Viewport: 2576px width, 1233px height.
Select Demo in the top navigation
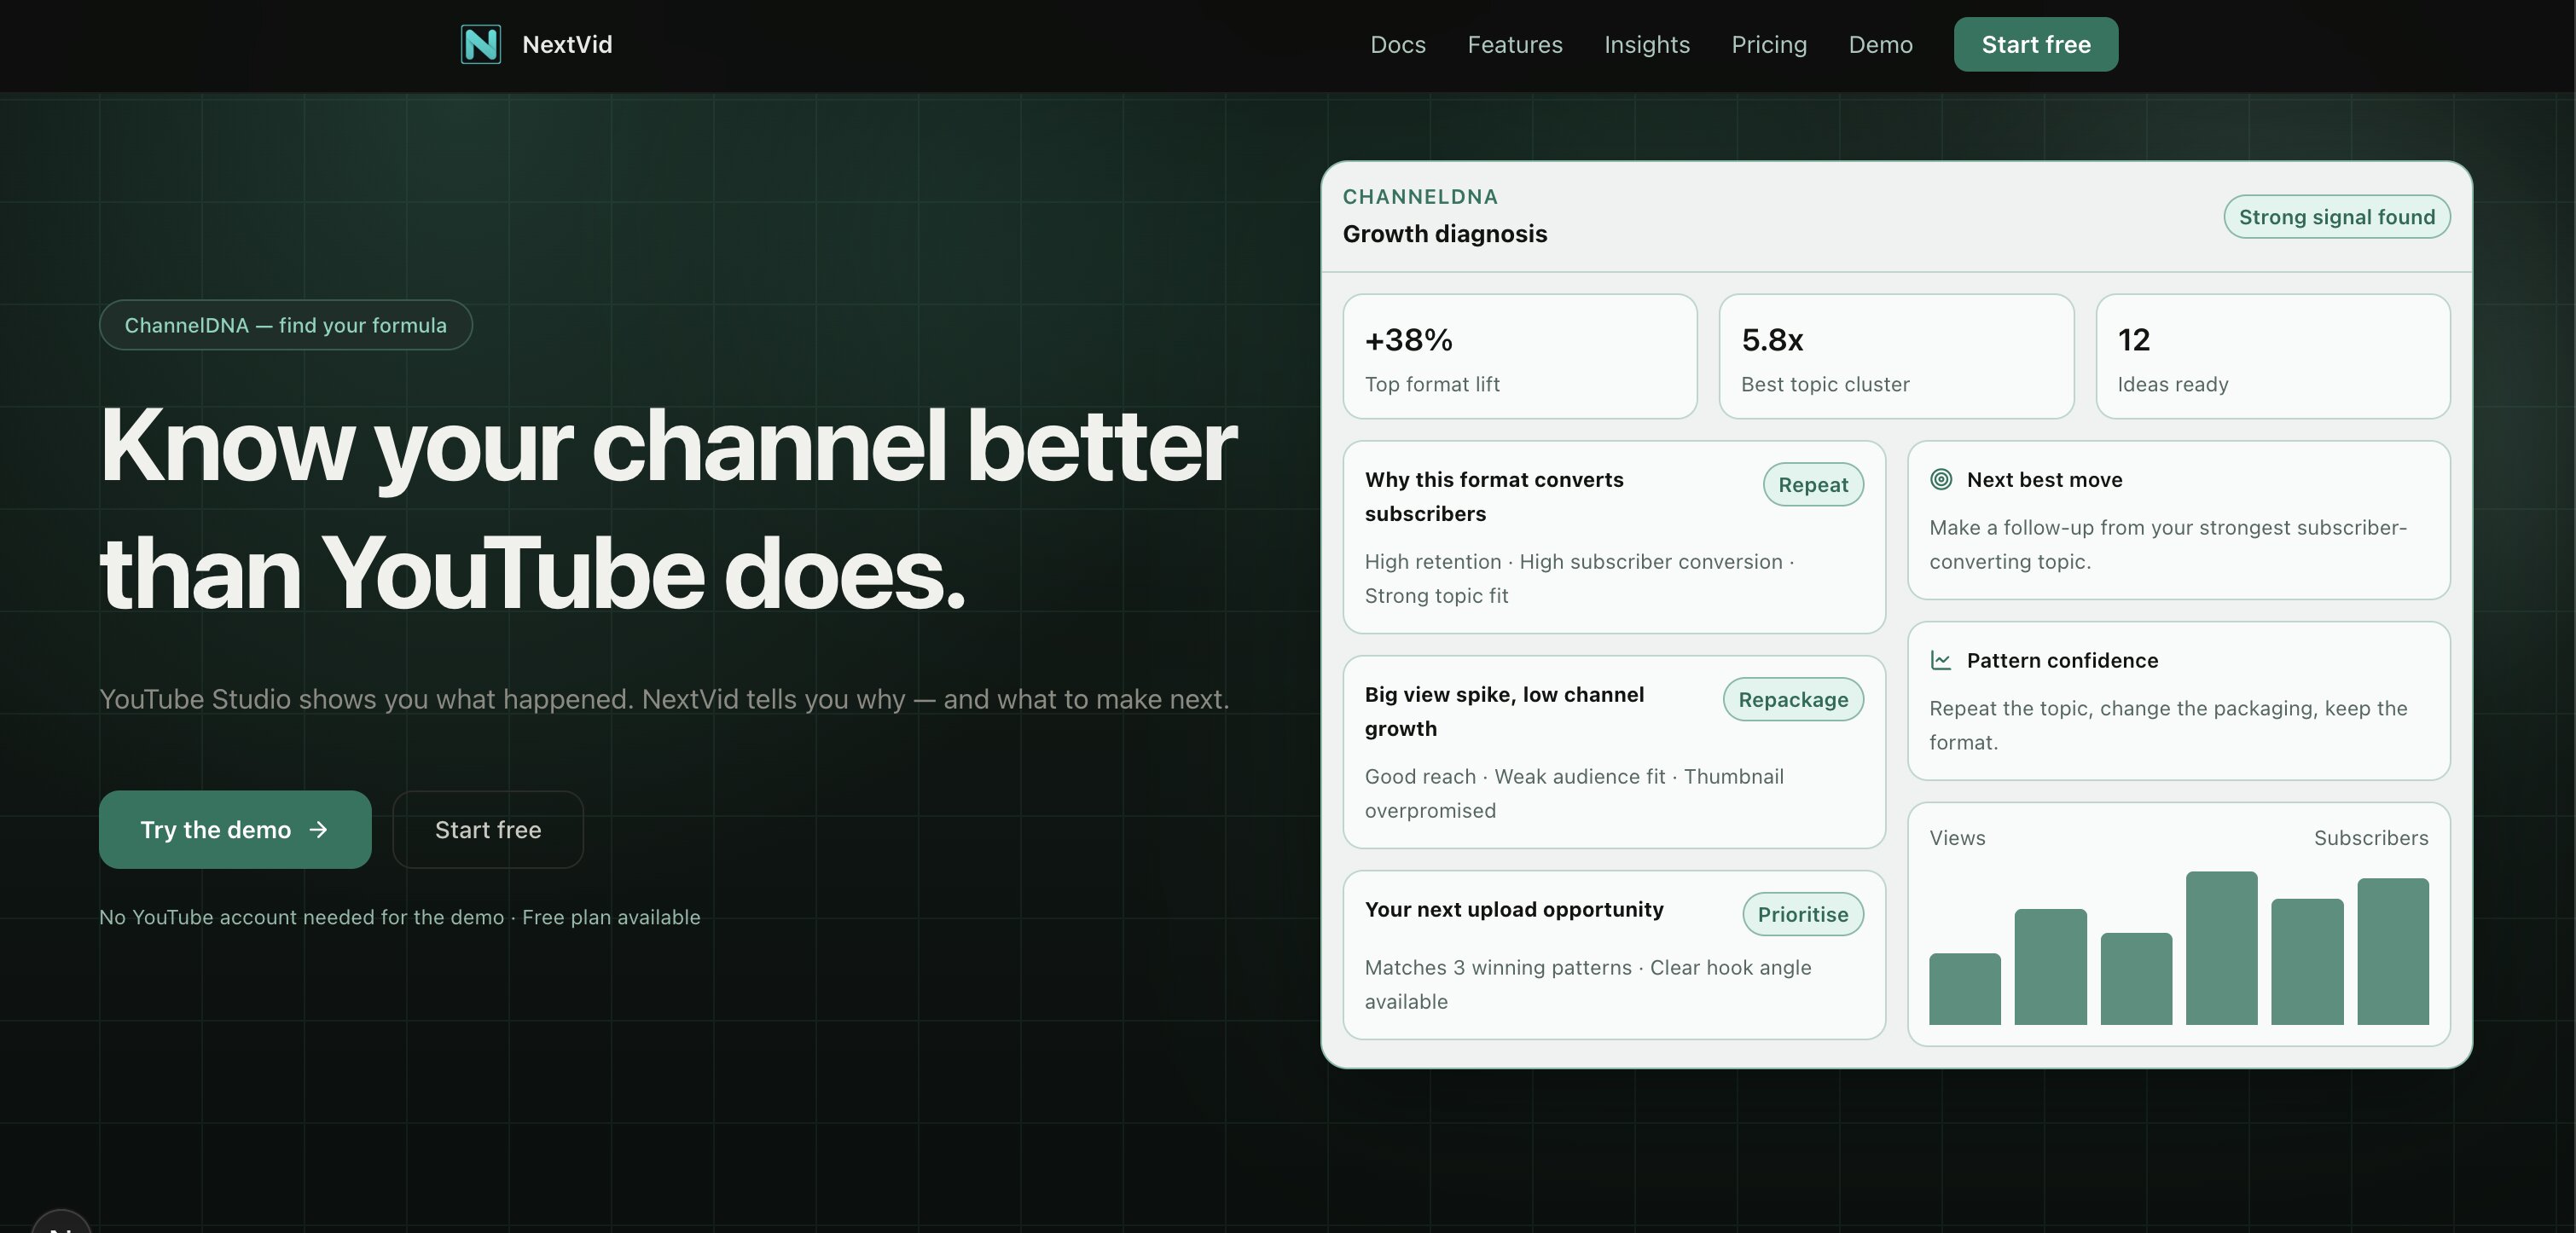point(1880,44)
